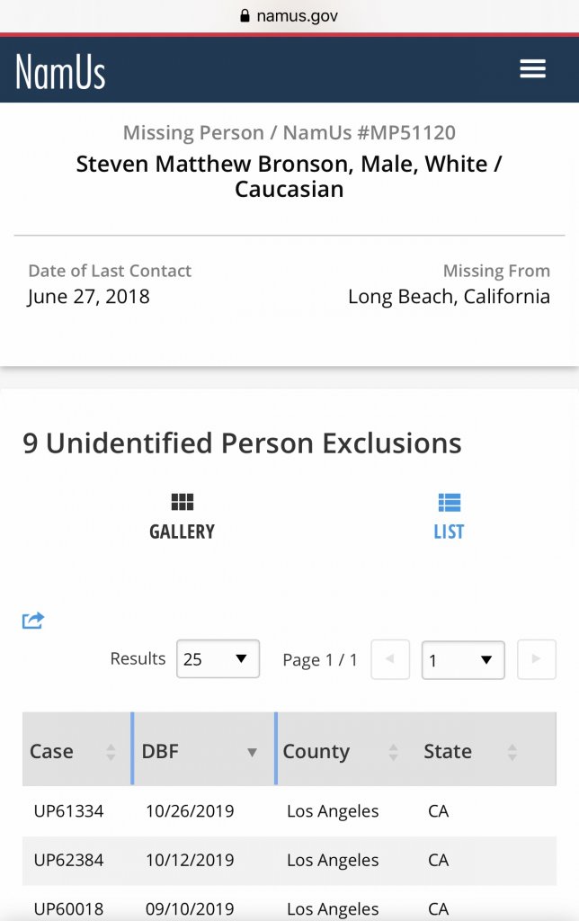The image size is (579, 921).
Task: Go to the next page arrow
Action: coord(536,659)
